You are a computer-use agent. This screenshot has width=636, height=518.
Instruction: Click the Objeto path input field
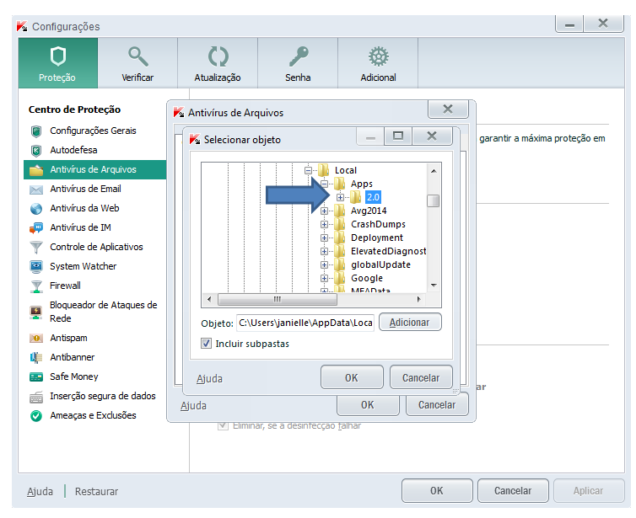point(305,323)
